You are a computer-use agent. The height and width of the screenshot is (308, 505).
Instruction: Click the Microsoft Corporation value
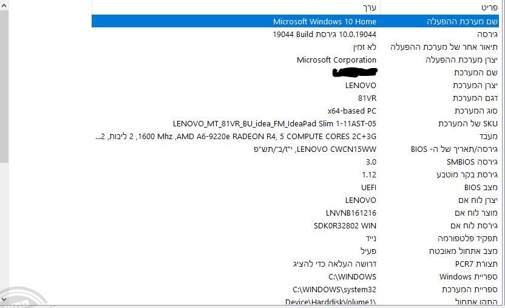[336, 60]
